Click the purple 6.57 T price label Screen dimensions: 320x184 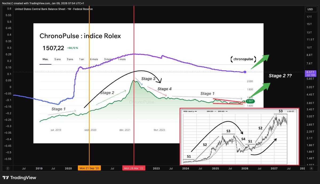pos(311,73)
